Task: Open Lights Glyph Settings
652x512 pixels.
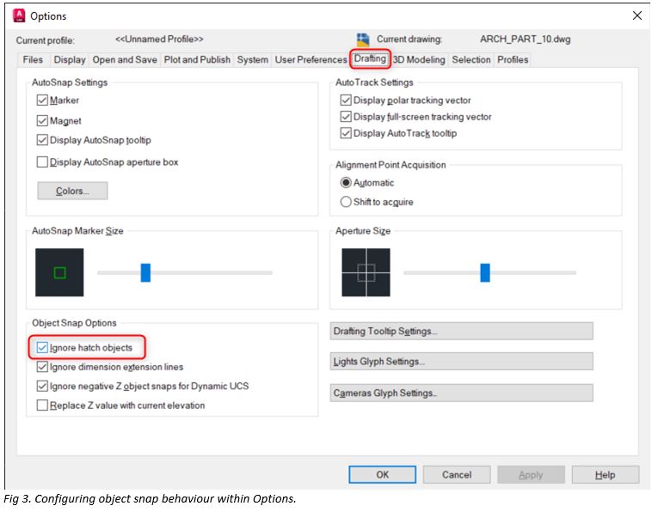Action: (462, 362)
